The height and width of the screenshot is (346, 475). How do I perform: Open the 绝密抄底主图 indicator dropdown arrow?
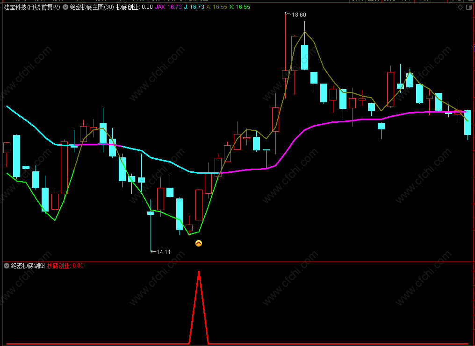pyautogui.click(x=65, y=7)
